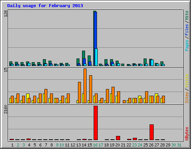This screenshot has width=191, height=149.
Task: Click the tallest orange Sites bar on day 14
Action: pyautogui.click(x=85, y=86)
